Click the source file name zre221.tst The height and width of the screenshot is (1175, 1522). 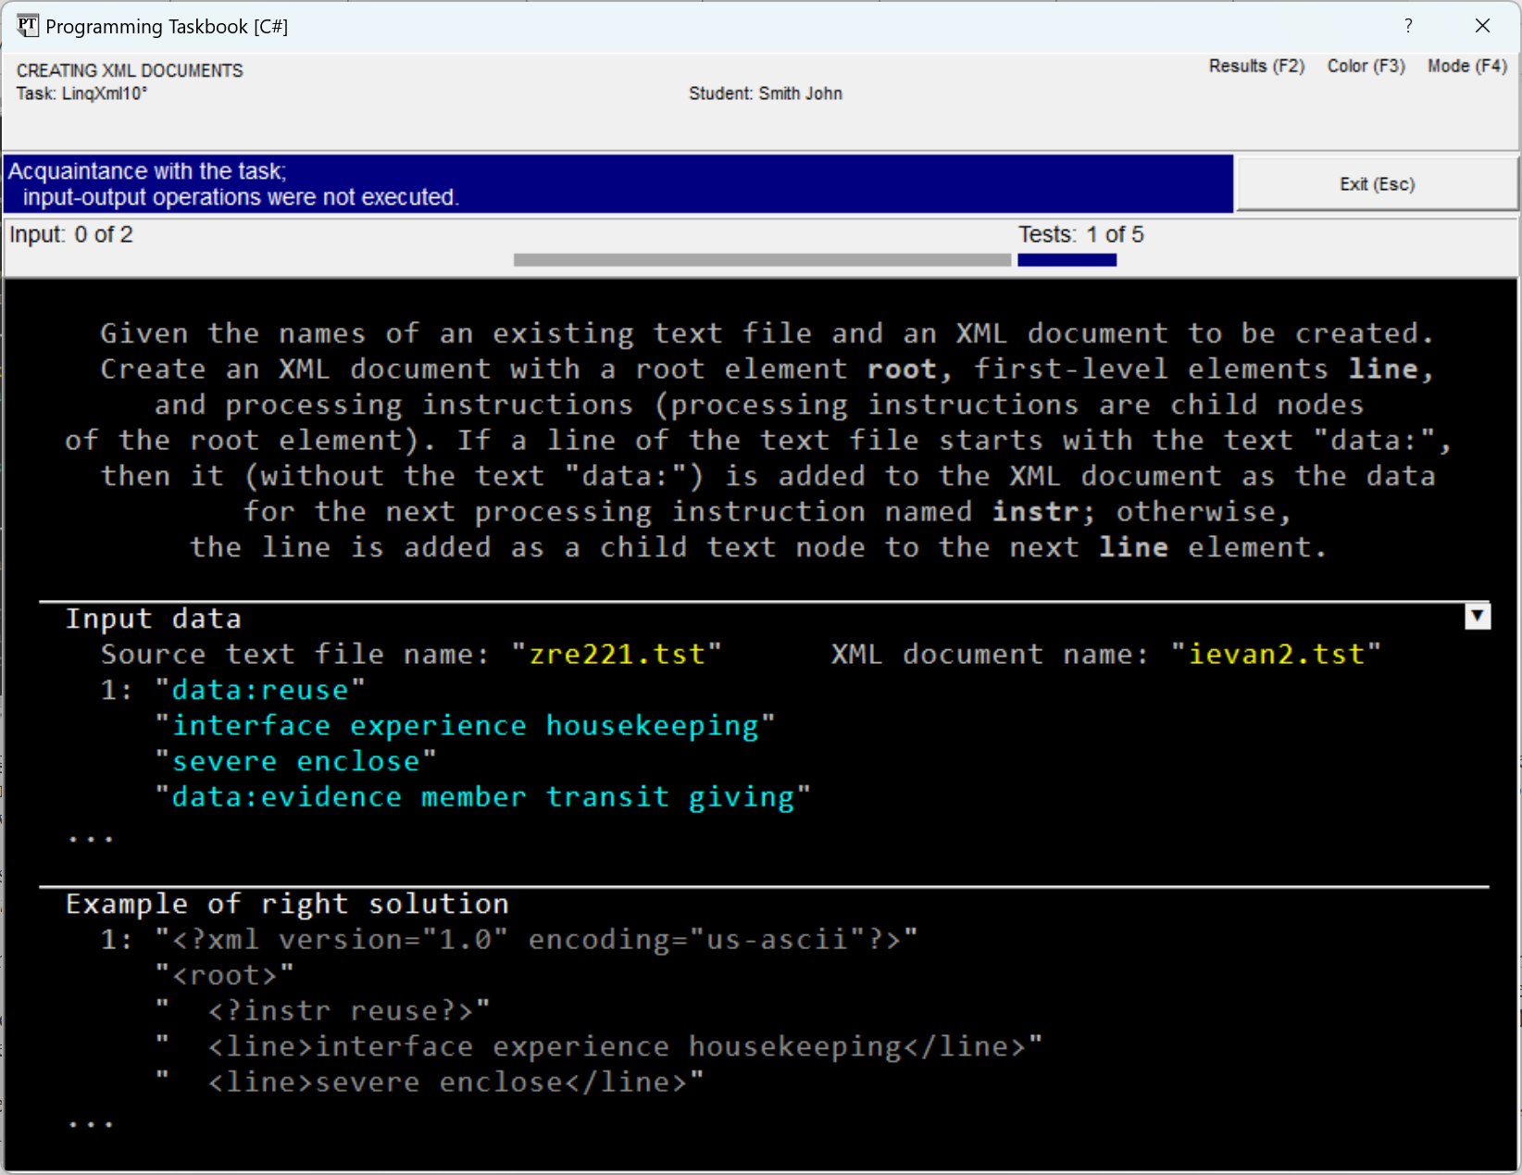tap(616, 655)
